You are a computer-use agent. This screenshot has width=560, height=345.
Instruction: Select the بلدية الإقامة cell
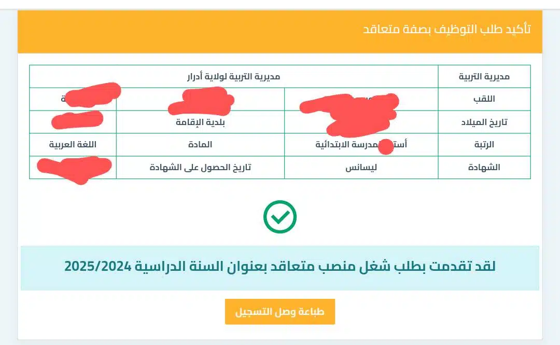[x=200, y=122]
